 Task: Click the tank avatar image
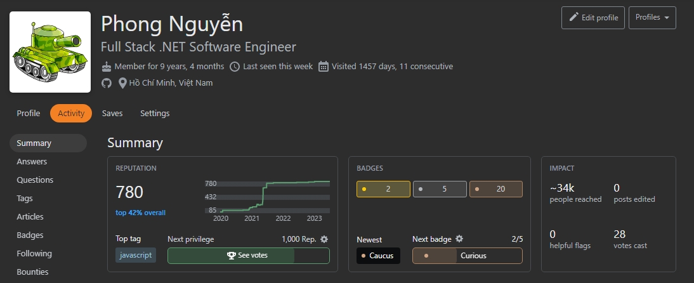[x=50, y=52]
